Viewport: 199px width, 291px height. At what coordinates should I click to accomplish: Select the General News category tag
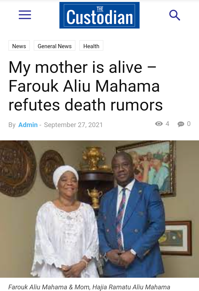coord(55,46)
